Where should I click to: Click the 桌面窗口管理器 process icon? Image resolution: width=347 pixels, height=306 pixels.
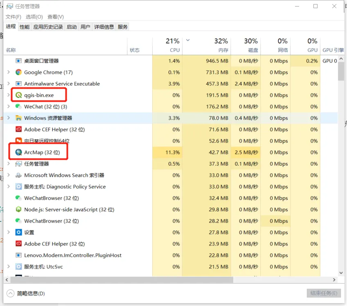tap(18, 61)
